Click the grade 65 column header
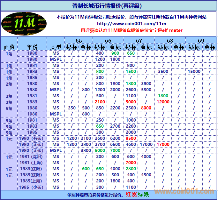218x200 pixels. [x=79, y=40]
